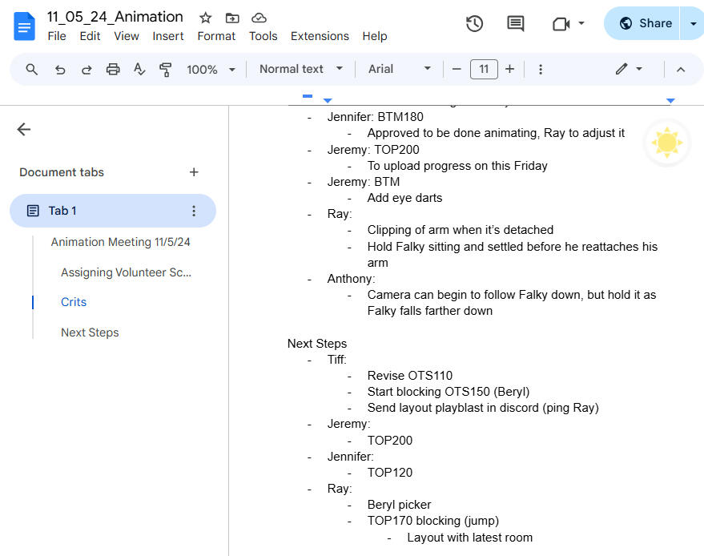Open zoom level 100% dropdown
Screen dimensions: 704x556
[211, 70]
